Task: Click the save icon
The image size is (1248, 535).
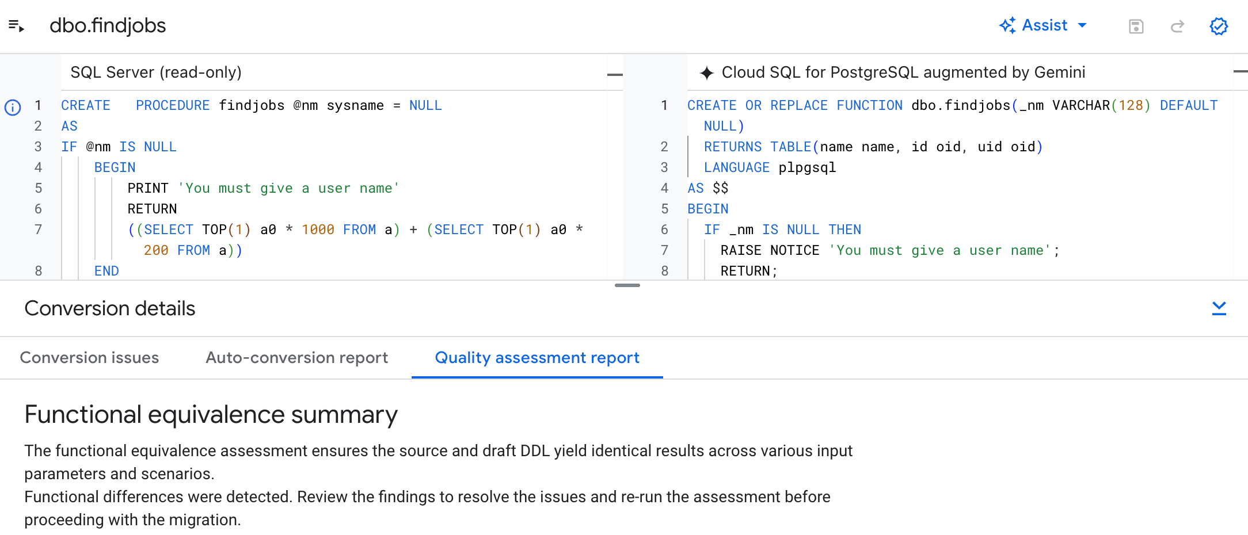Action: 1136,26
